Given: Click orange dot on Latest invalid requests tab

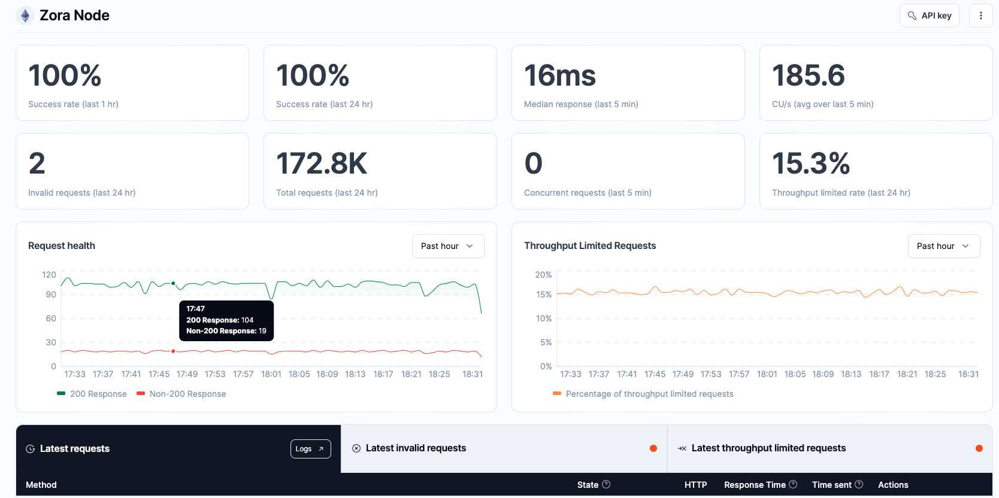Looking at the screenshot, I should pyautogui.click(x=653, y=448).
